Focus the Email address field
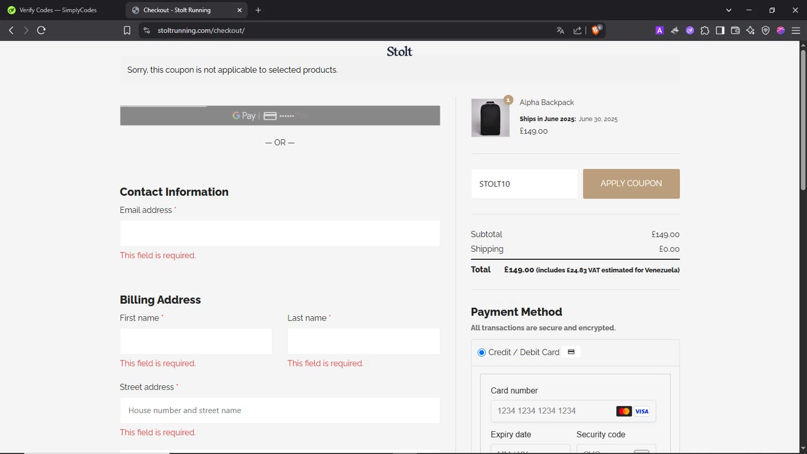 click(x=280, y=233)
